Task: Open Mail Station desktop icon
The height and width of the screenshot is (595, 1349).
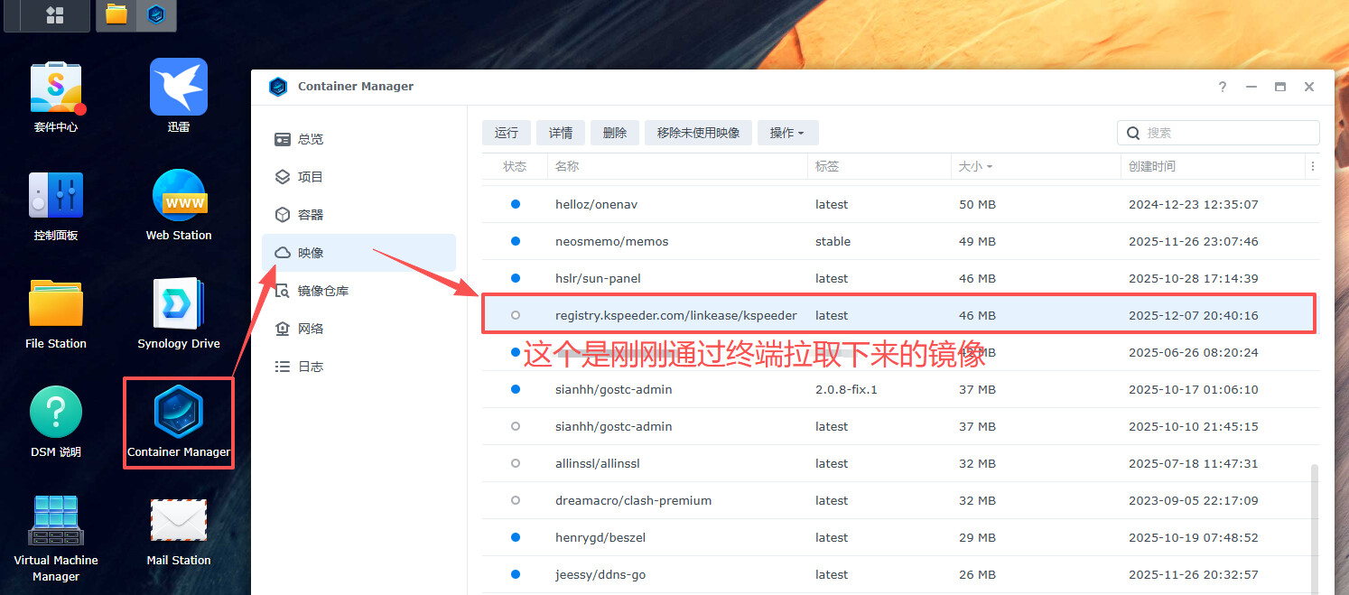Action: (179, 522)
